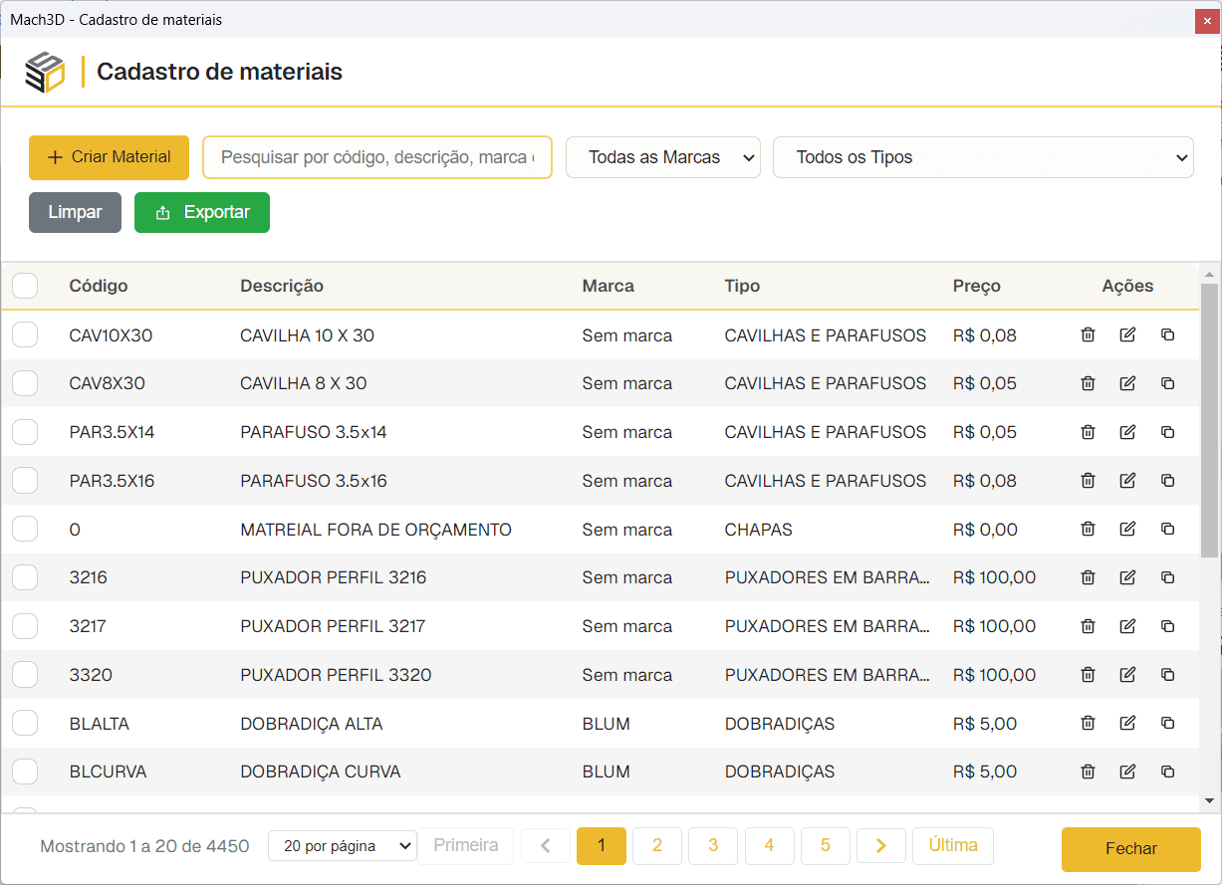1222x885 pixels.
Task: Go to page 2
Action: [x=657, y=845]
